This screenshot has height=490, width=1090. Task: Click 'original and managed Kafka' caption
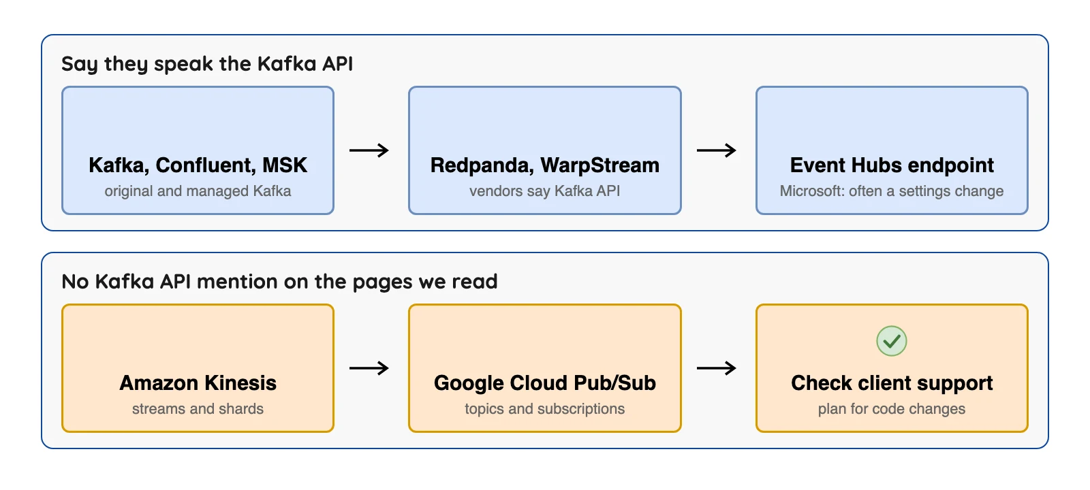pos(198,191)
